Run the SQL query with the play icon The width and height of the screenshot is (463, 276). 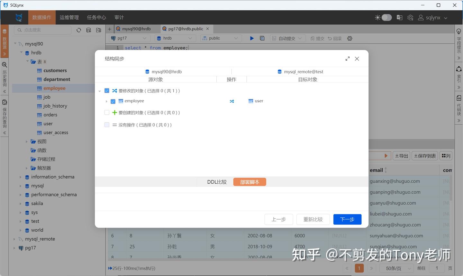click(x=252, y=38)
